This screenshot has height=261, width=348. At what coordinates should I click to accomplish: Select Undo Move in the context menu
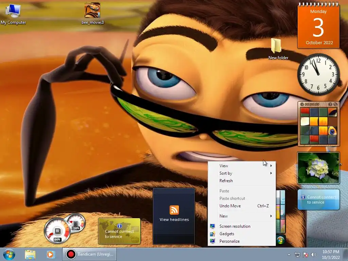click(242, 206)
